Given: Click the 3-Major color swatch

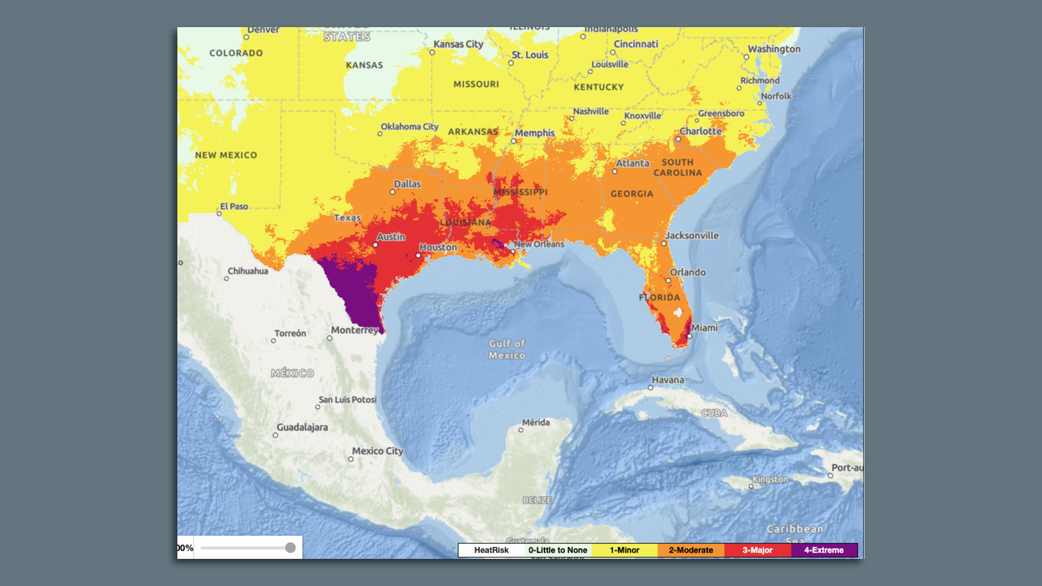Looking at the screenshot, I should click(x=757, y=550).
